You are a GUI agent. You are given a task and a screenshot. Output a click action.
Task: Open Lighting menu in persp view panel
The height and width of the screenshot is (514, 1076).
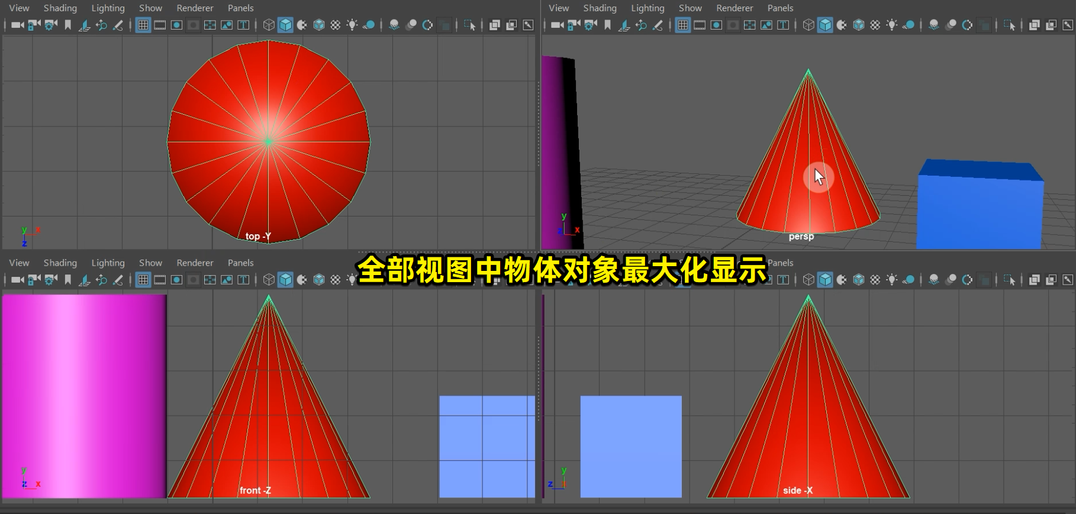[x=647, y=8]
